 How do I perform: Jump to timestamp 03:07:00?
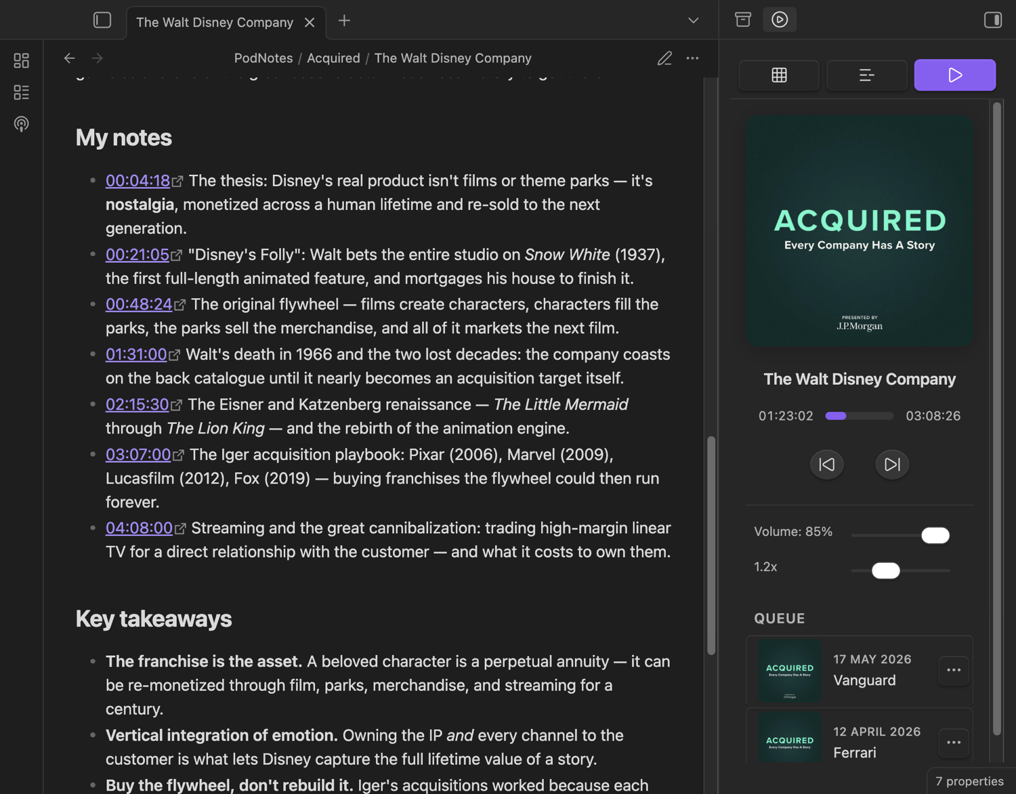[138, 455]
